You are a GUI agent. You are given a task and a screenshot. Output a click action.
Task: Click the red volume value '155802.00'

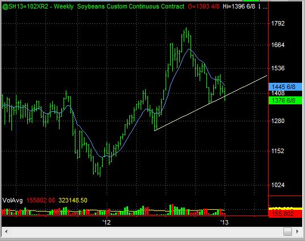(x=41, y=200)
